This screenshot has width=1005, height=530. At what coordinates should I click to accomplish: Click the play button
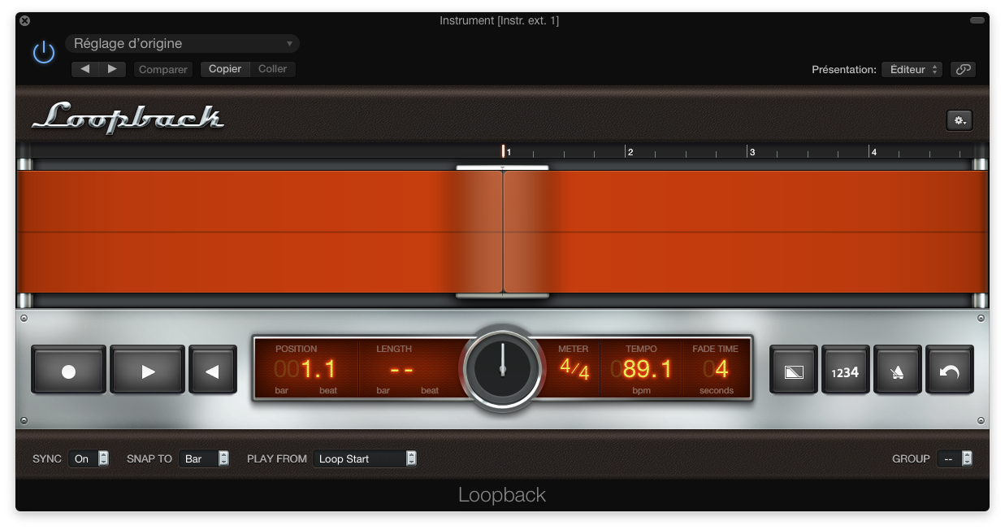tap(147, 371)
